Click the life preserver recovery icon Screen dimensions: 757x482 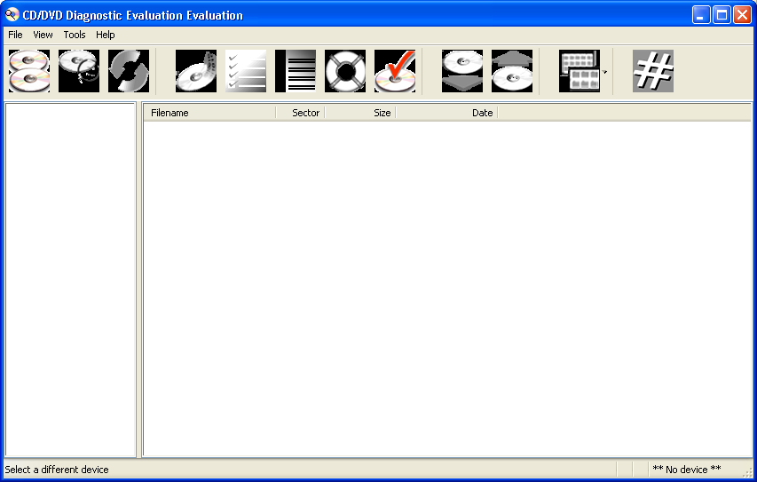345,71
